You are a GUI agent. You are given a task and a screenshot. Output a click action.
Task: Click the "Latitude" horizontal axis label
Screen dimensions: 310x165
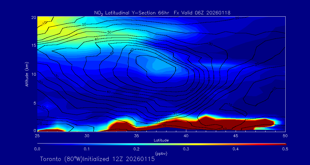pos(161,140)
